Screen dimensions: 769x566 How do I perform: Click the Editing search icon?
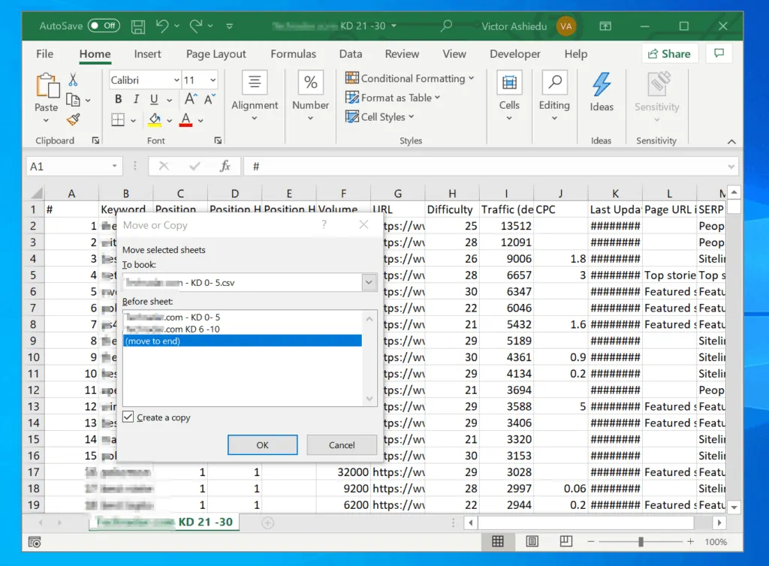point(553,83)
